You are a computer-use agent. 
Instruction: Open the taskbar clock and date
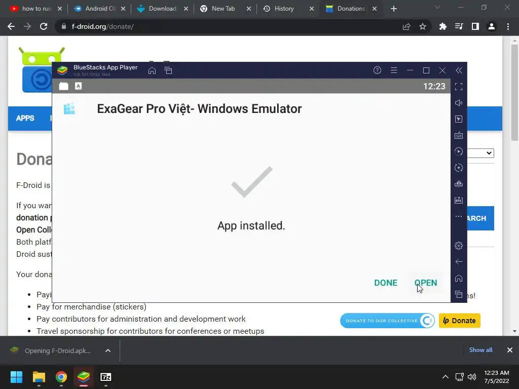[x=497, y=377]
